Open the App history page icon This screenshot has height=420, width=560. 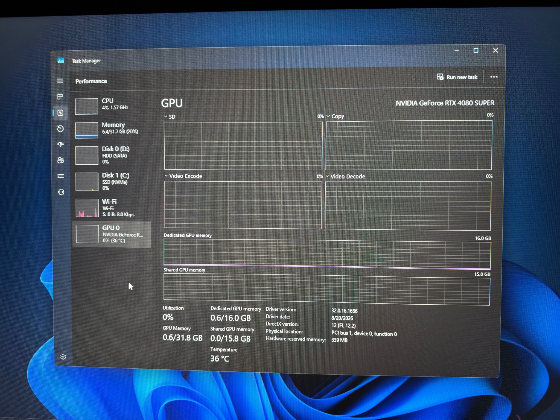tap(60, 129)
